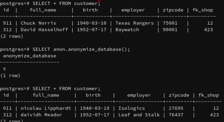
Task: Click the second table's fk_shop column header
Action: 209,95
